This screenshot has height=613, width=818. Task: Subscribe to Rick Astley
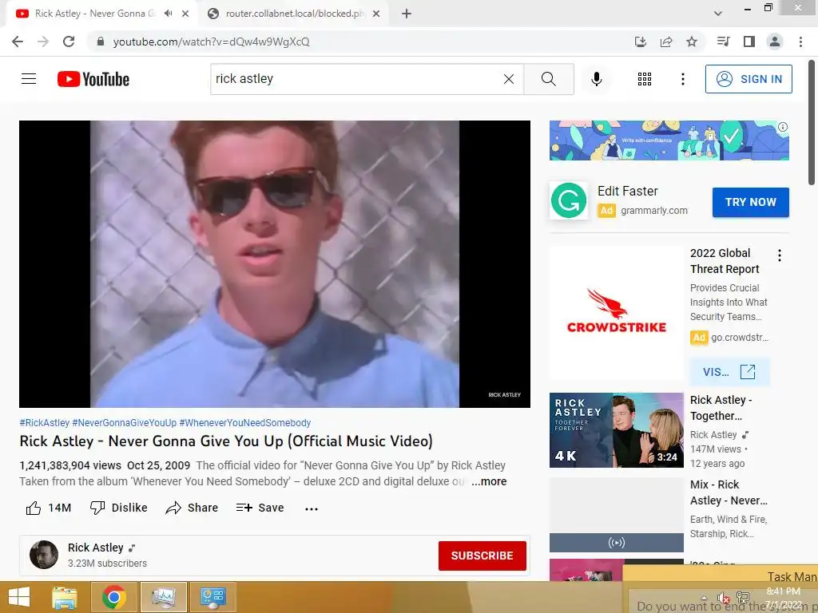coord(482,556)
